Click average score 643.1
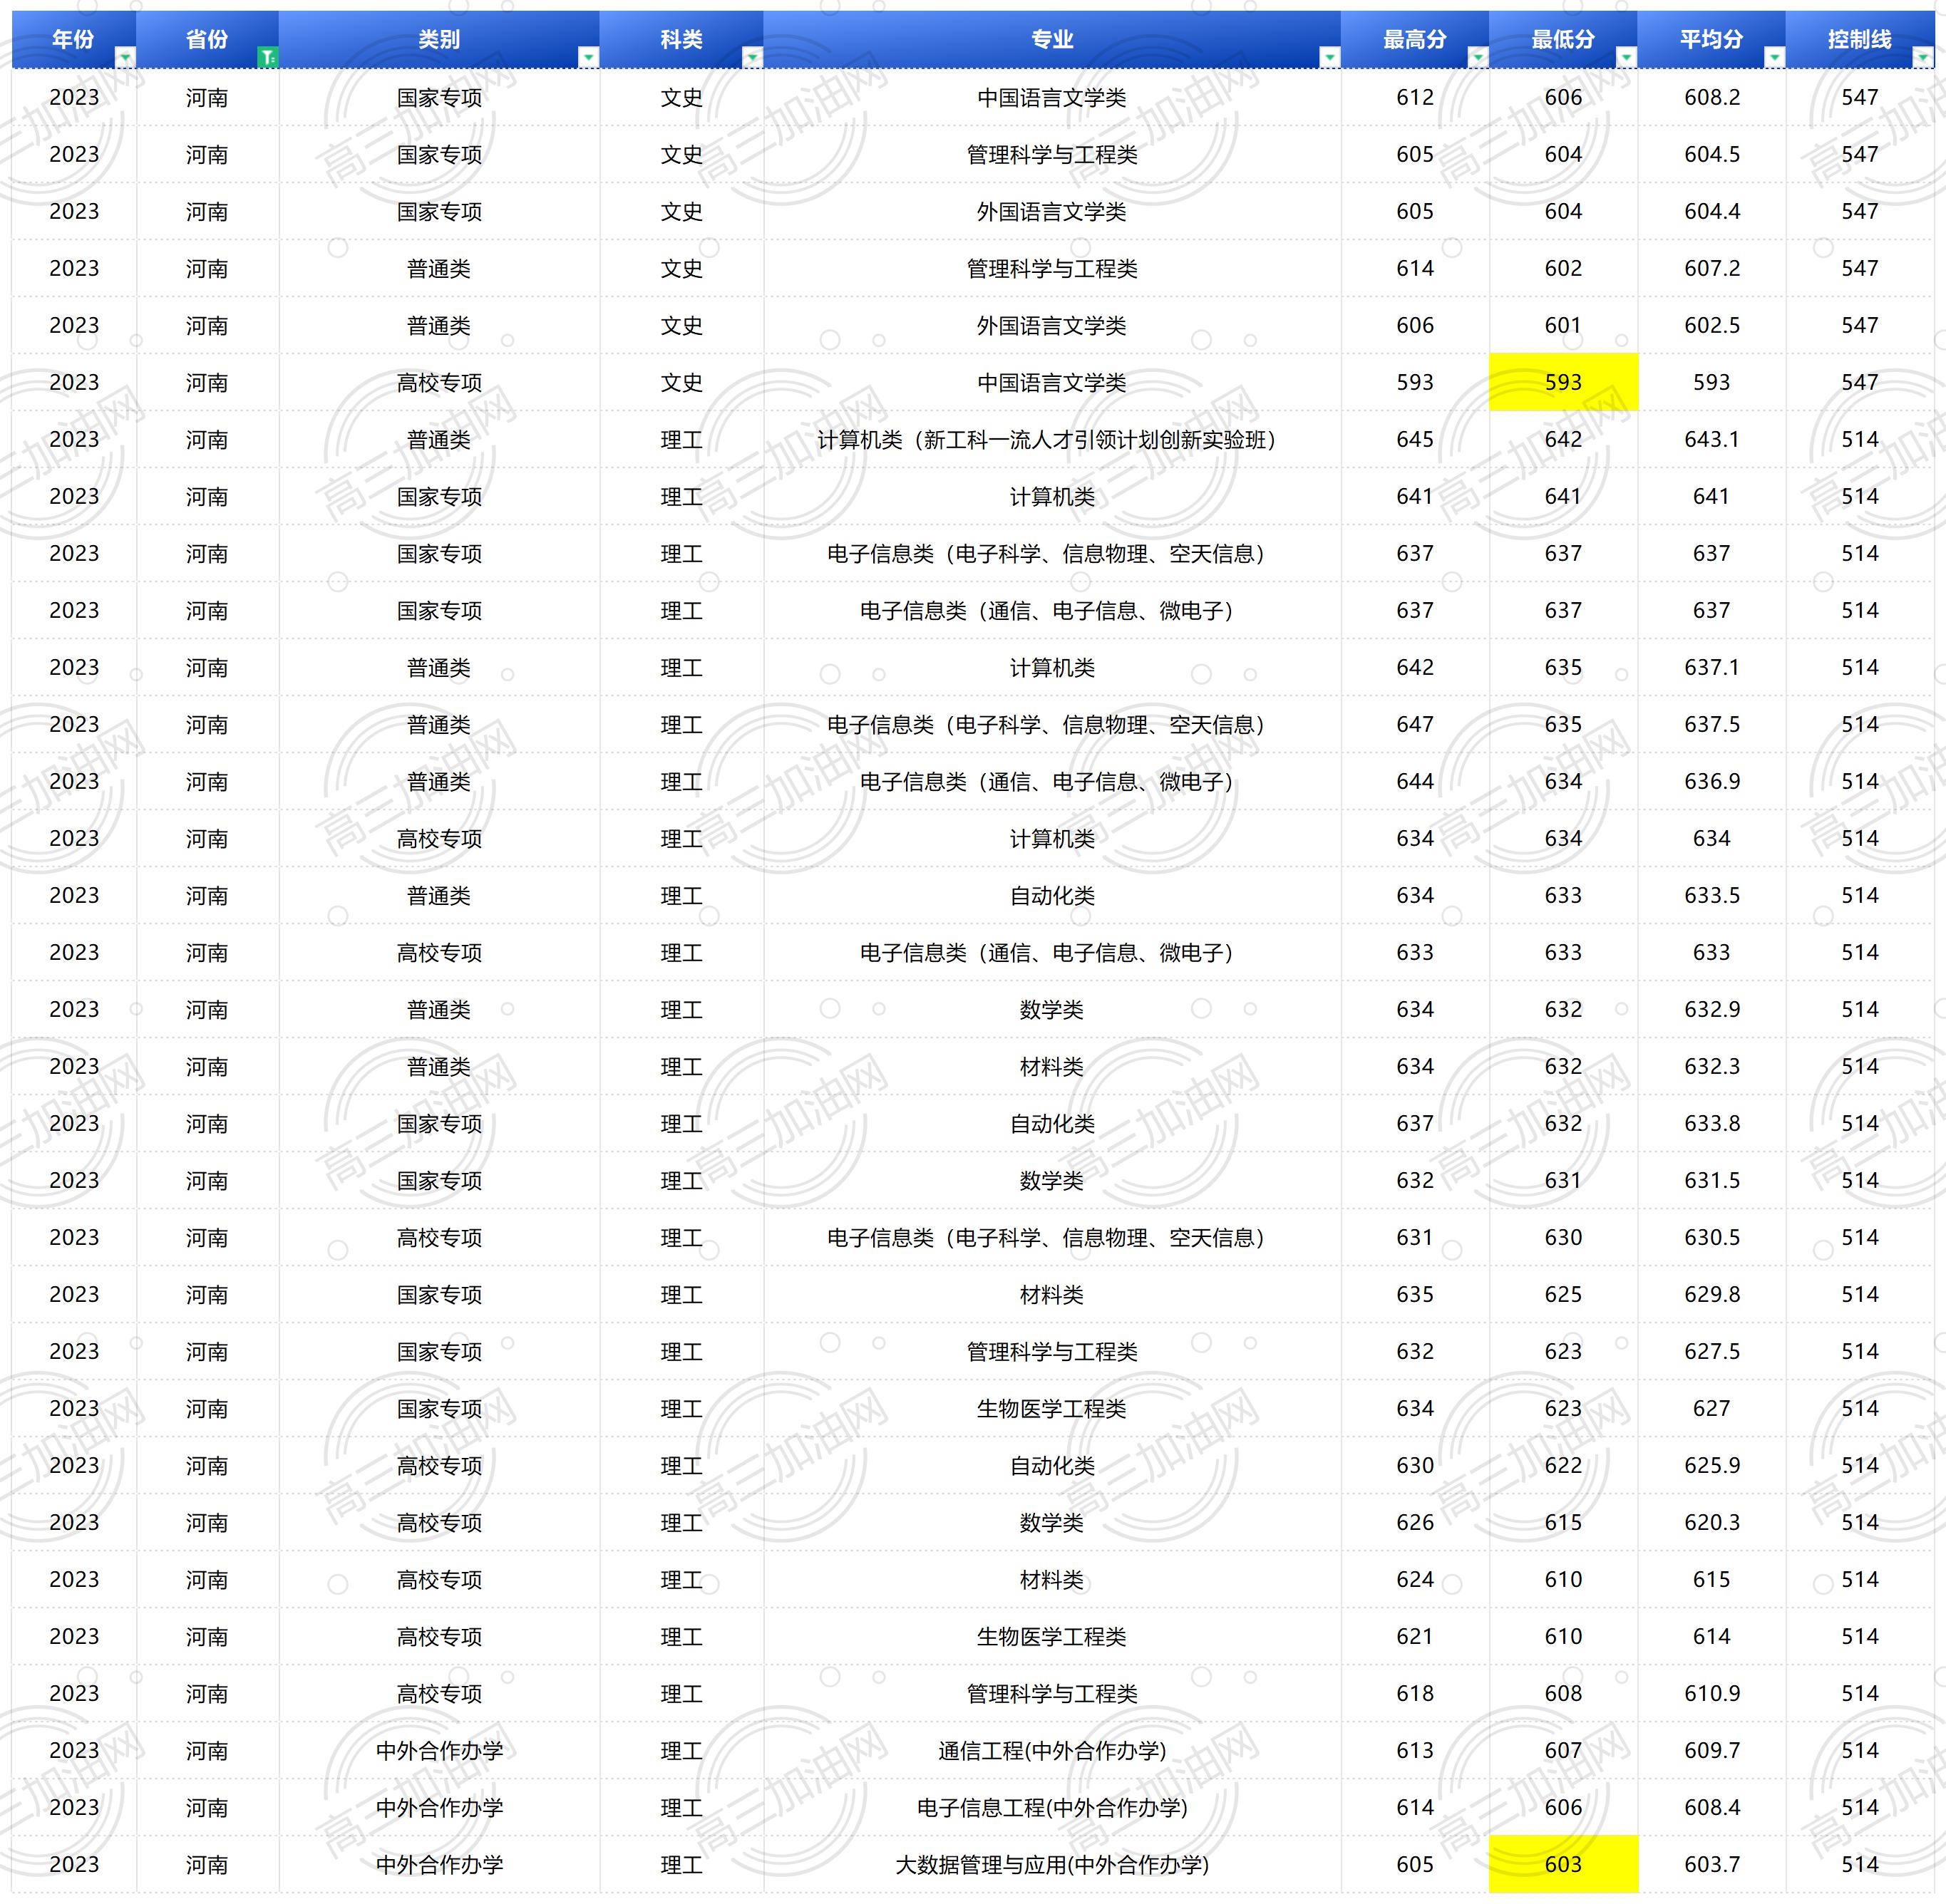The width and height of the screenshot is (1946, 1904). pos(1711,439)
